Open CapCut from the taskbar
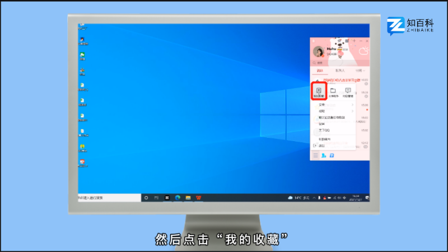 click(167, 198)
